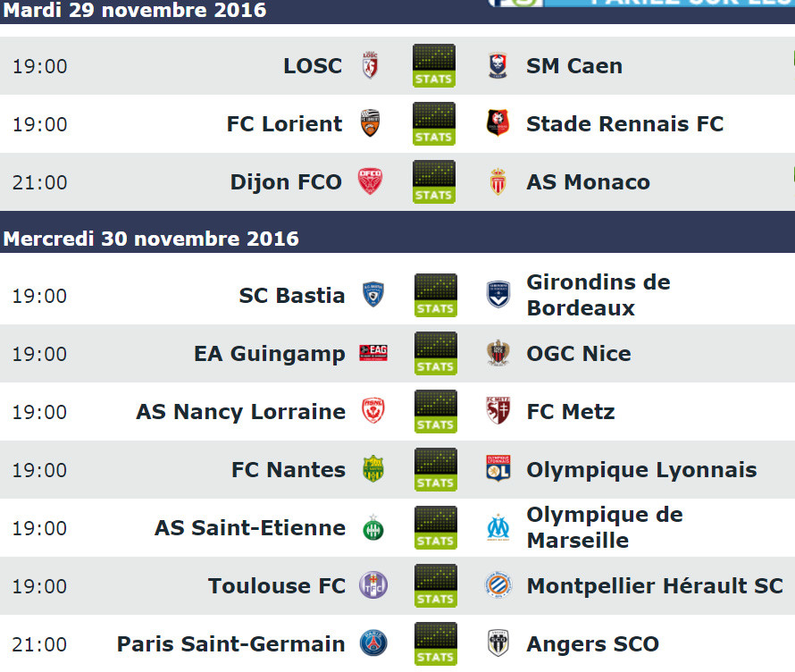Open STATS for Toulouse FC vs Montpellier
This screenshot has width=795, height=672.
click(x=436, y=586)
